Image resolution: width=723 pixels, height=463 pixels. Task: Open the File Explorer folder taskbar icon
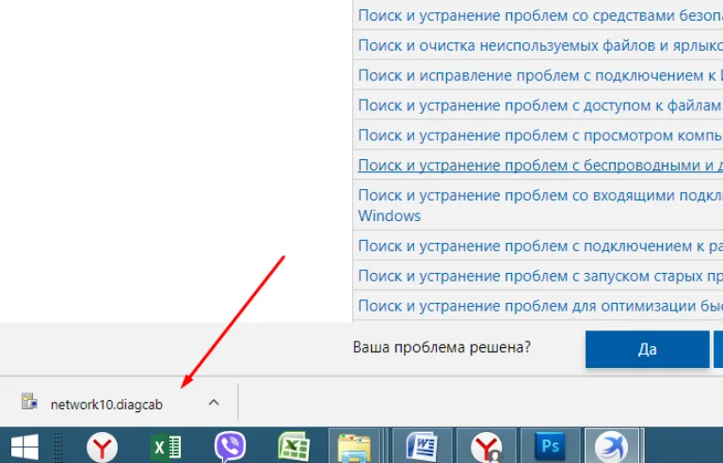[x=354, y=447]
